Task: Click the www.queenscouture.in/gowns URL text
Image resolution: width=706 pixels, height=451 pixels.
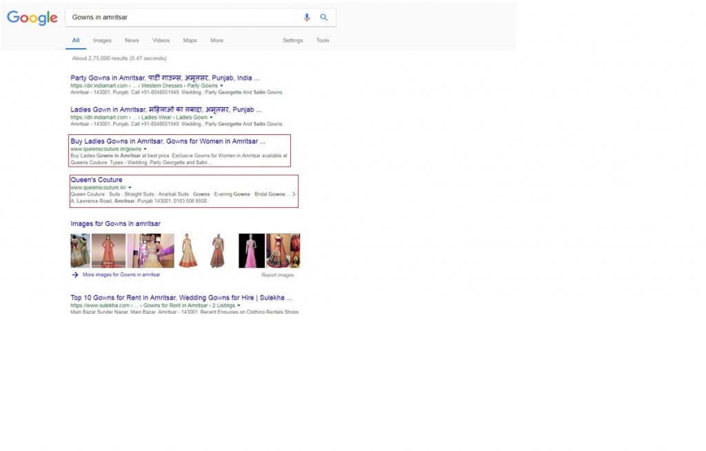Action: coord(105,149)
